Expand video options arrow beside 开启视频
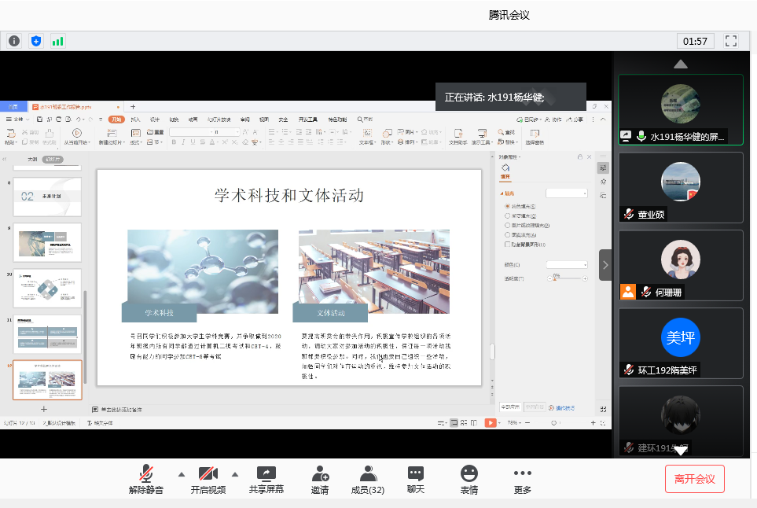This screenshot has width=757, height=508. click(234, 474)
